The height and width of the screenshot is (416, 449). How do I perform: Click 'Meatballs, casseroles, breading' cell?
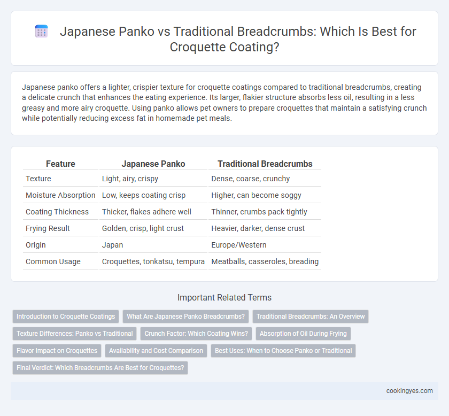(x=265, y=262)
